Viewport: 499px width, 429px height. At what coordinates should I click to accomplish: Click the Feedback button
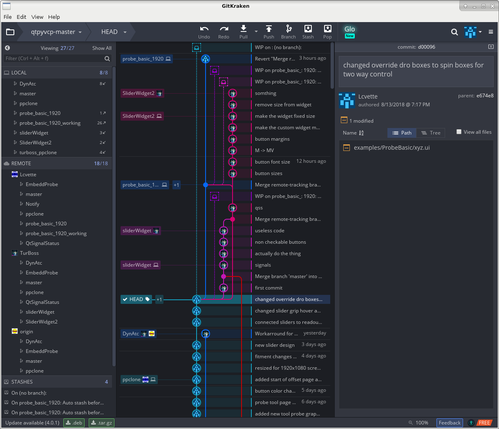[x=450, y=422]
